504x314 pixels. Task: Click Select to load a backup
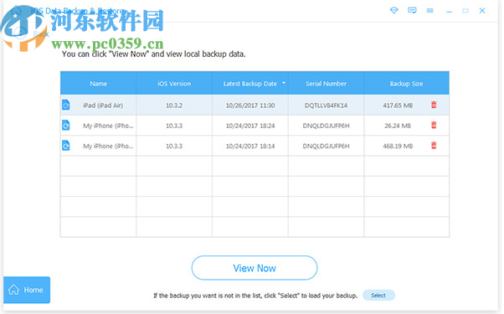coord(378,295)
